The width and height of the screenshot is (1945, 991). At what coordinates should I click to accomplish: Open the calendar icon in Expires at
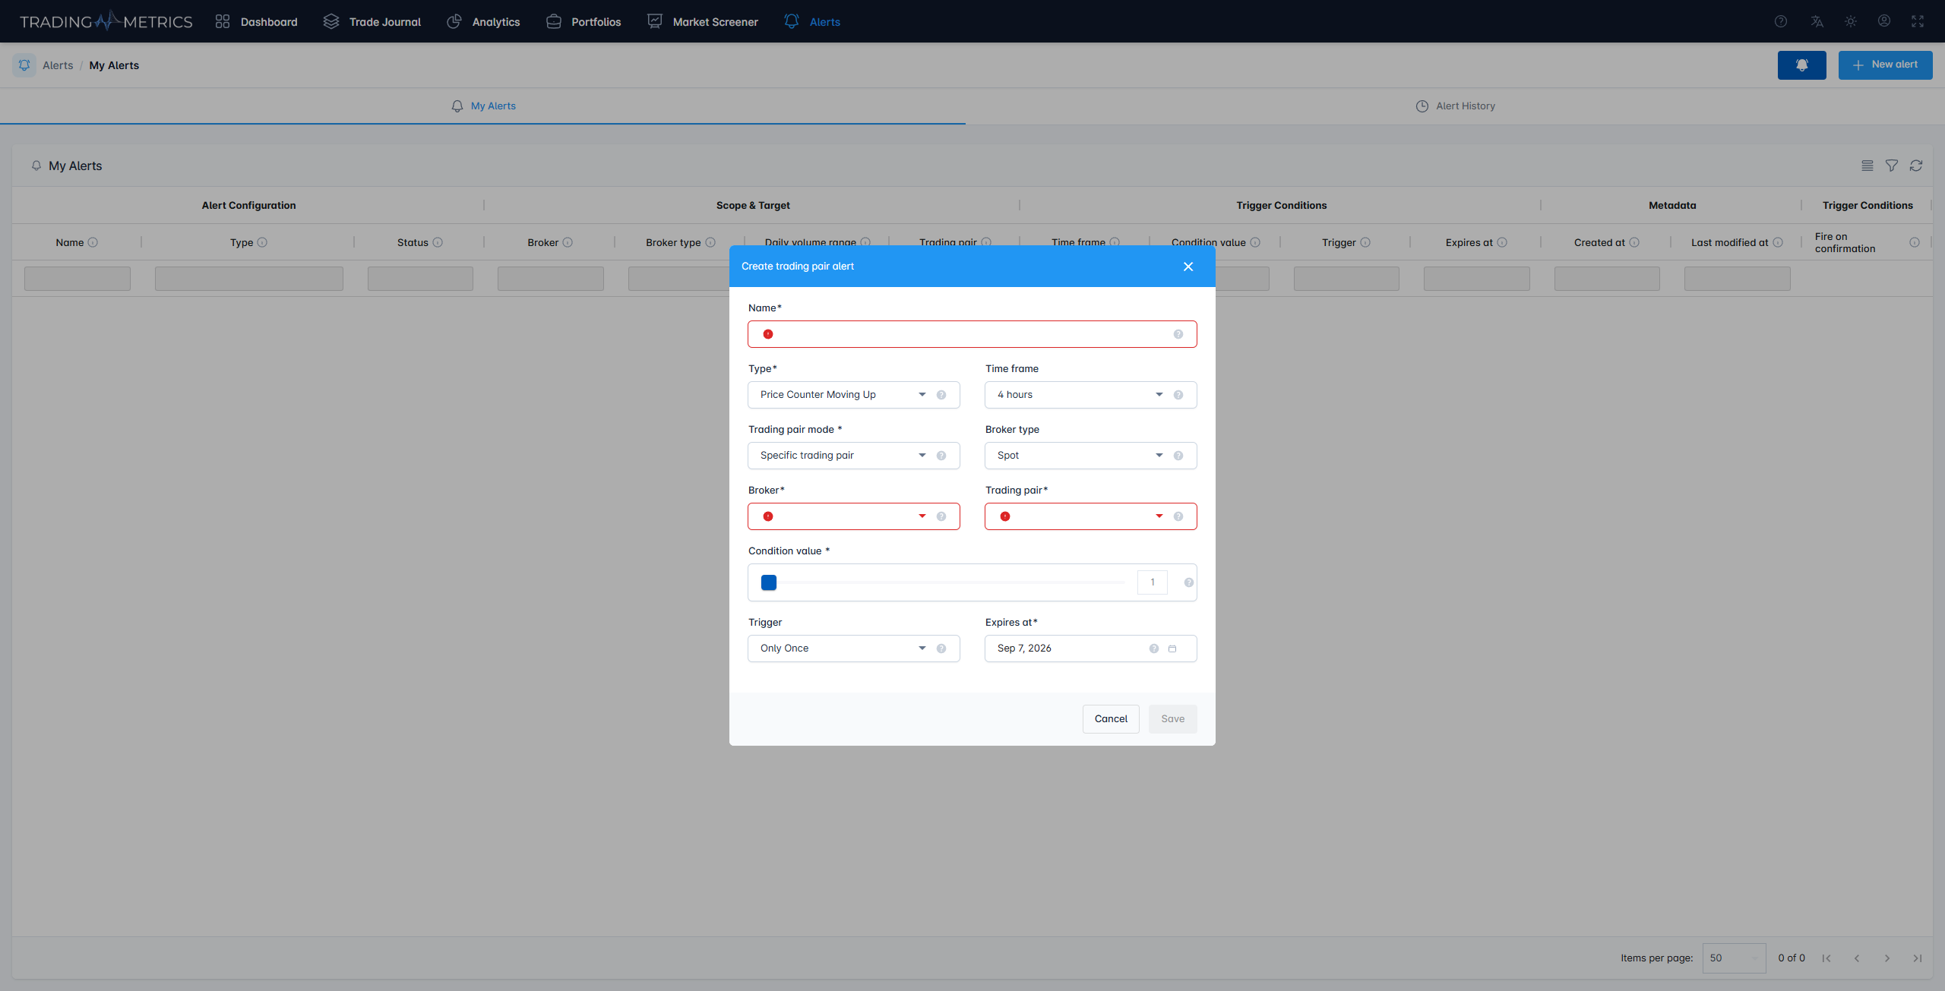coord(1172,649)
